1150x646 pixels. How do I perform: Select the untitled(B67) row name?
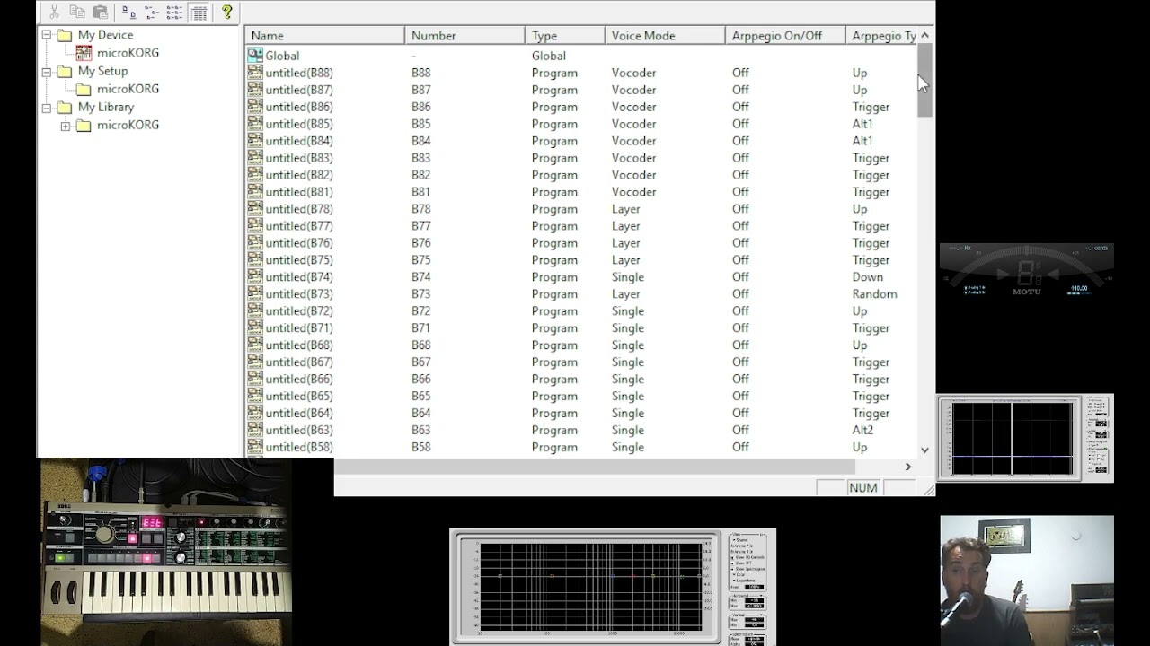[299, 362]
